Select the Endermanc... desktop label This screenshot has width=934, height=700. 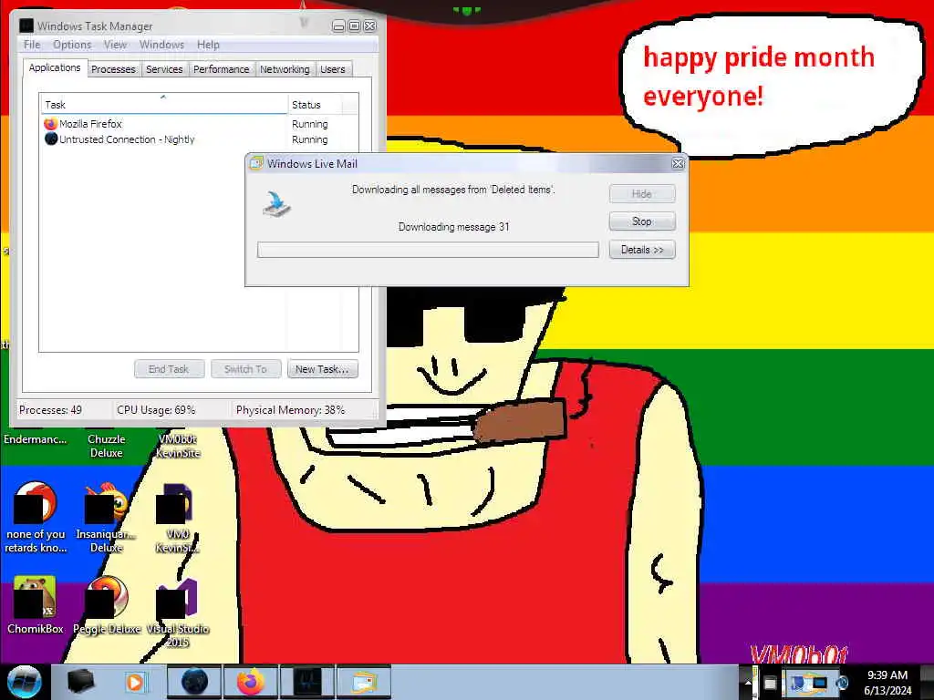pyautogui.click(x=36, y=439)
